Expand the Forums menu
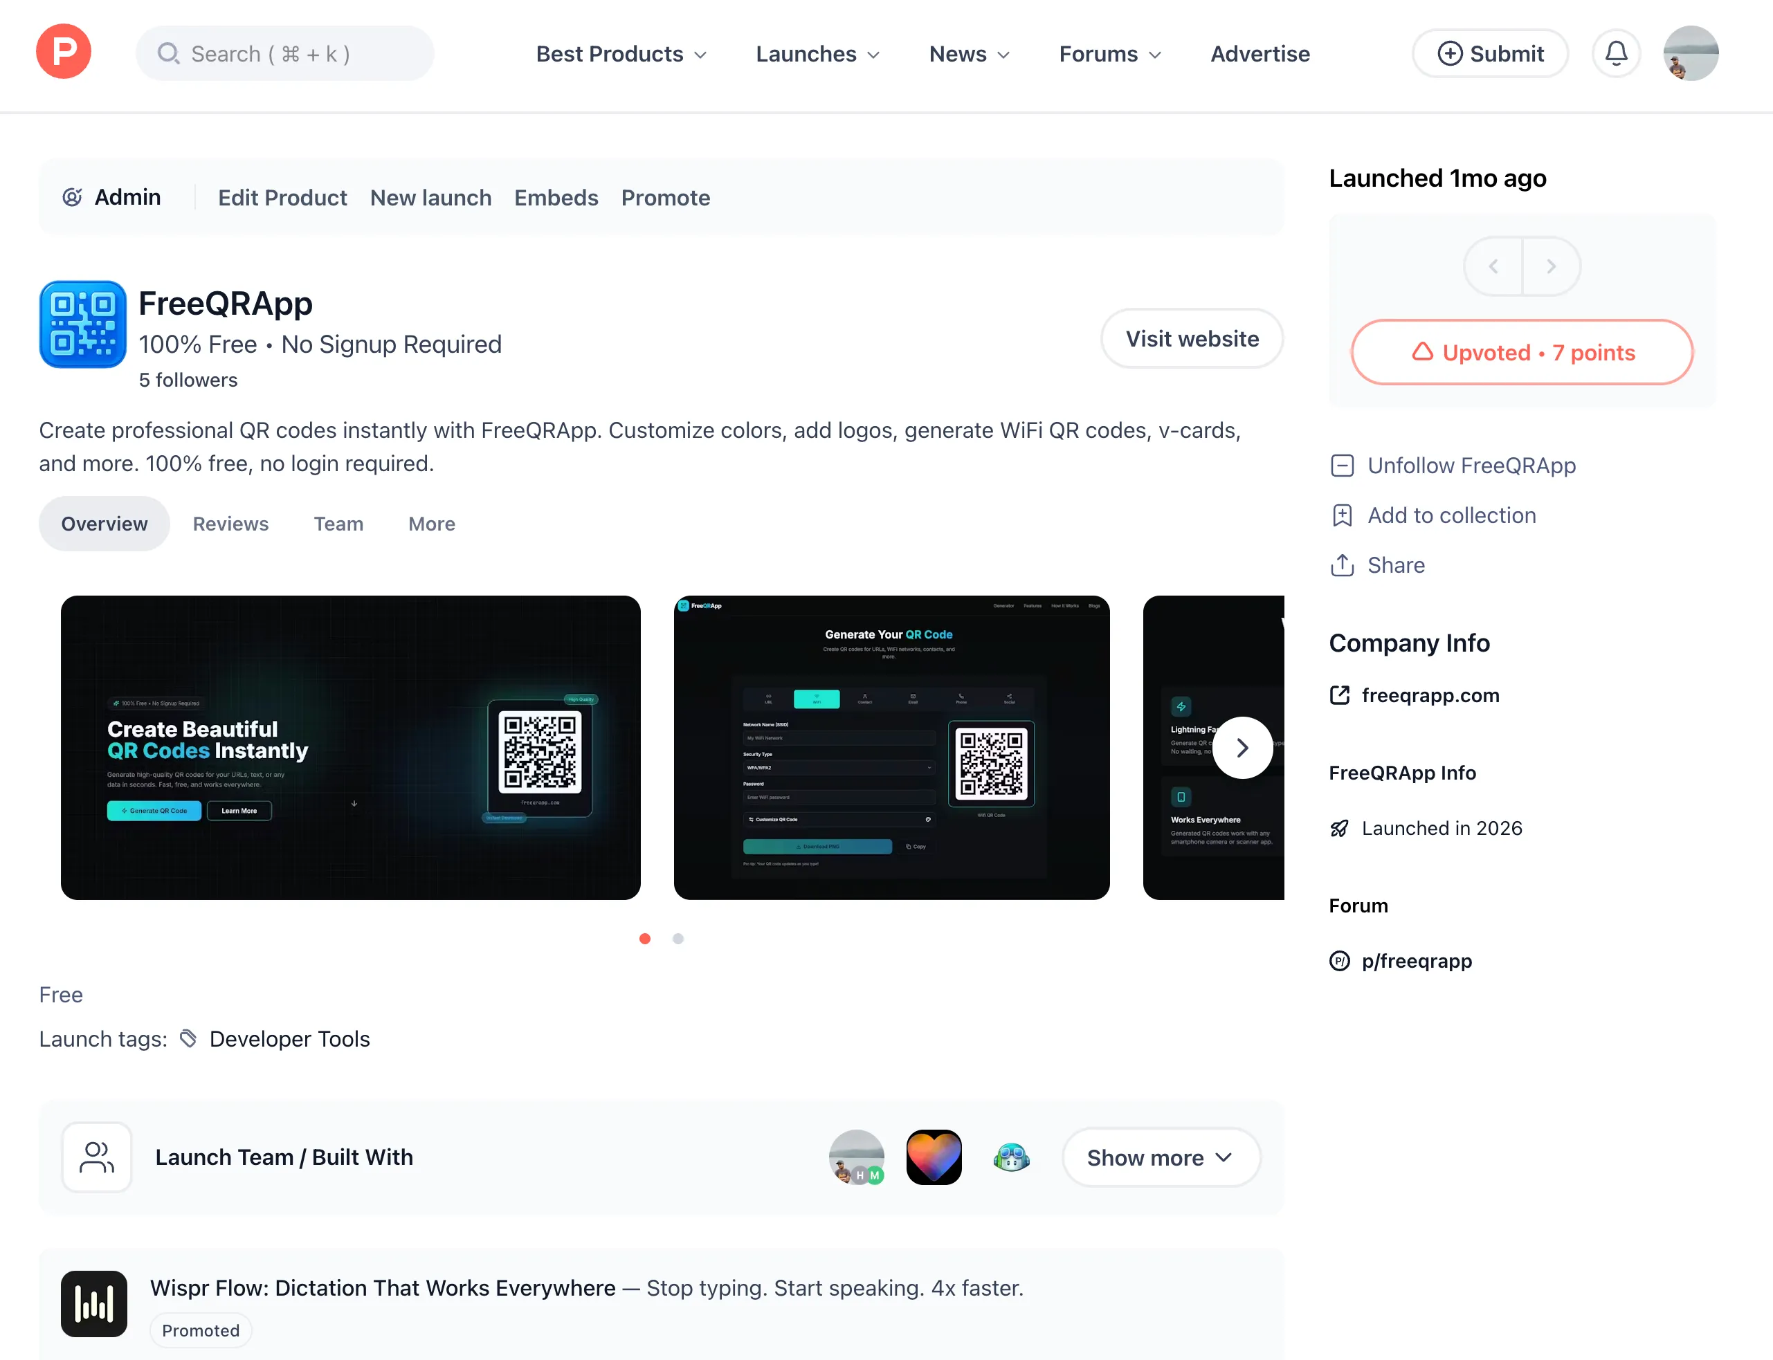 pyautogui.click(x=1109, y=53)
